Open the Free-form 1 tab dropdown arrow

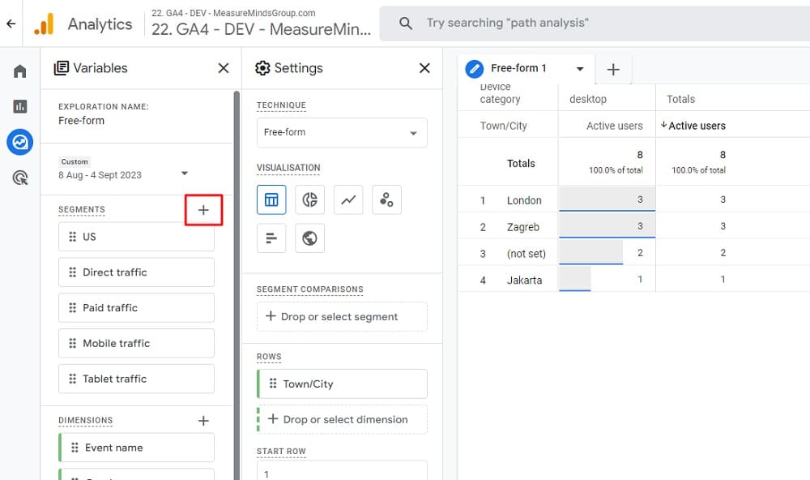578,70
